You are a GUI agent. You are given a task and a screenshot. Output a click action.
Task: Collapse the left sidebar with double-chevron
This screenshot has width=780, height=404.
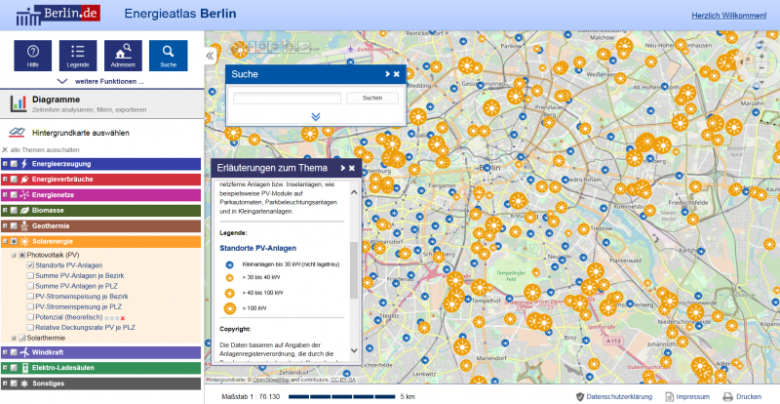(210, 56)
